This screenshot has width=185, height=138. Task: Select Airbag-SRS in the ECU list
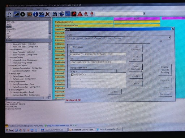[11, 29]
